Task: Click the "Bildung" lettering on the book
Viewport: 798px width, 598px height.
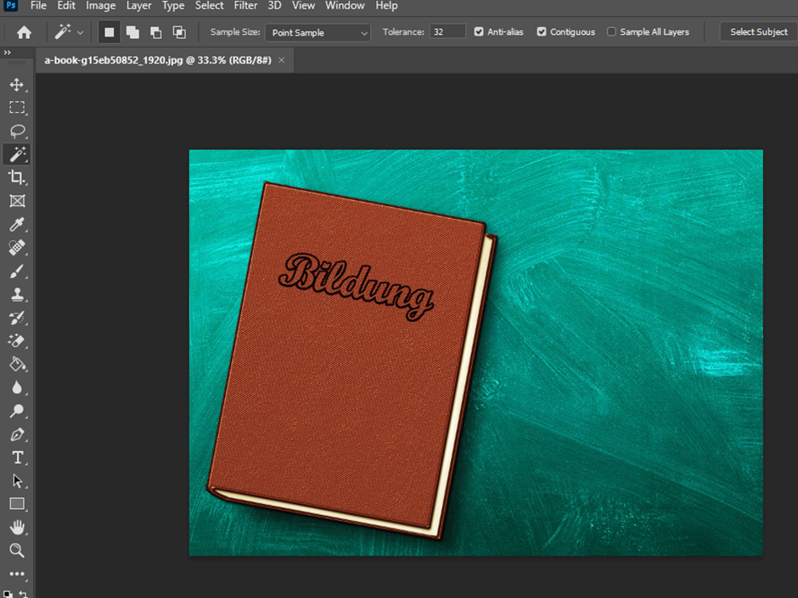Action: click(x=357, y=287)
